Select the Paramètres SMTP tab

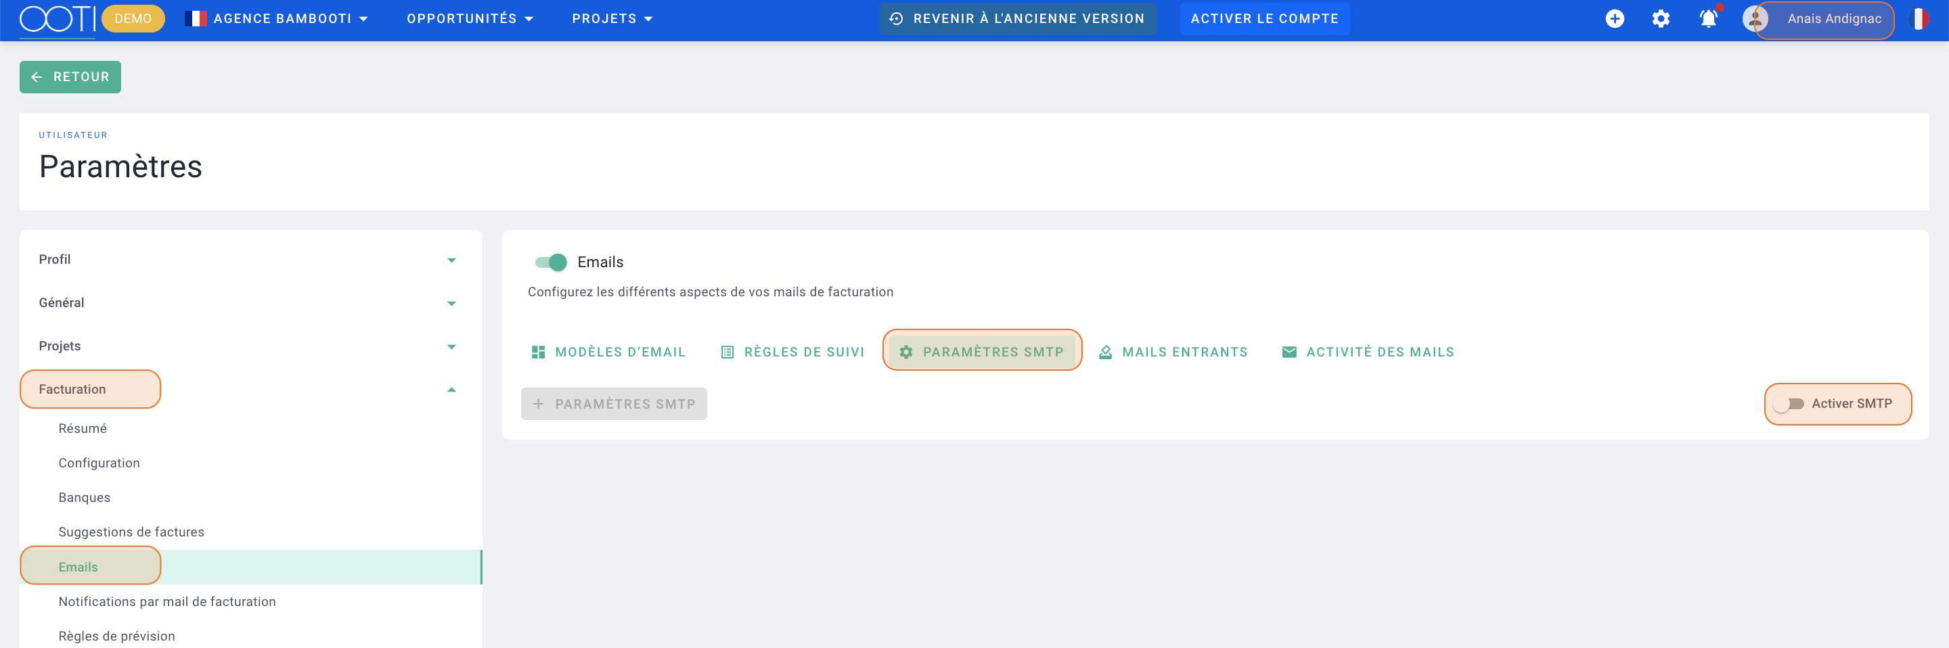[982, 352]
